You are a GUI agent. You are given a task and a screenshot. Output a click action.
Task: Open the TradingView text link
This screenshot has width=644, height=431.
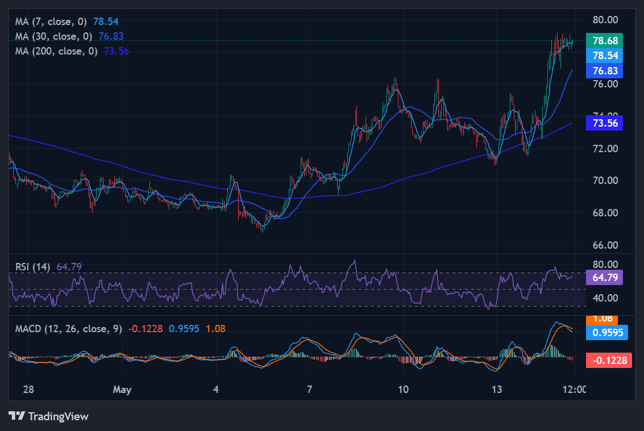(59, 416)
